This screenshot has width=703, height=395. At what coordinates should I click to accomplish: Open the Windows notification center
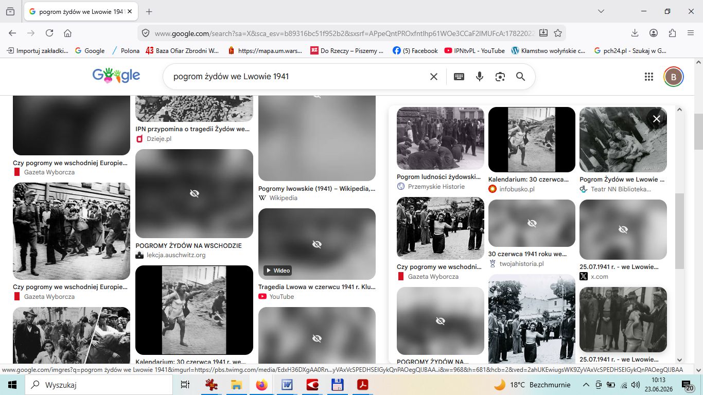point(687,385)
